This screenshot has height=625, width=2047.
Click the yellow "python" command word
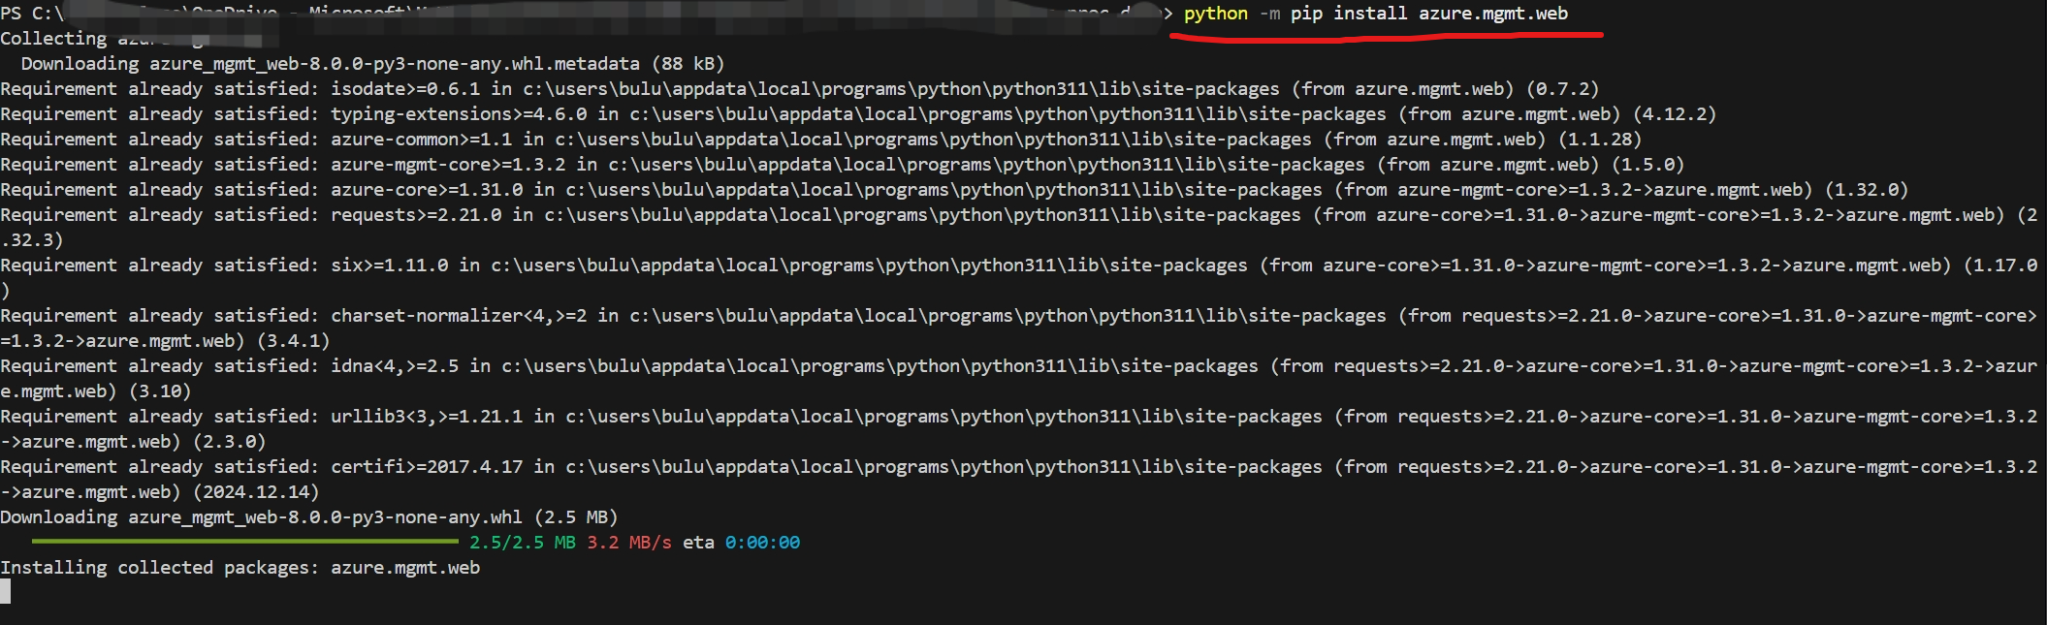tap(1215, 14)
